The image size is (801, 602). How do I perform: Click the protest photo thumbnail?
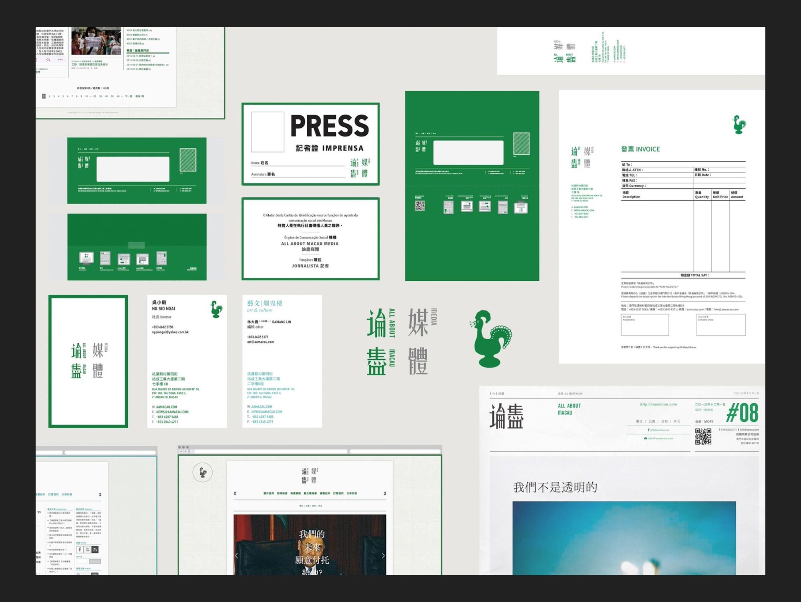pos(96,41)
